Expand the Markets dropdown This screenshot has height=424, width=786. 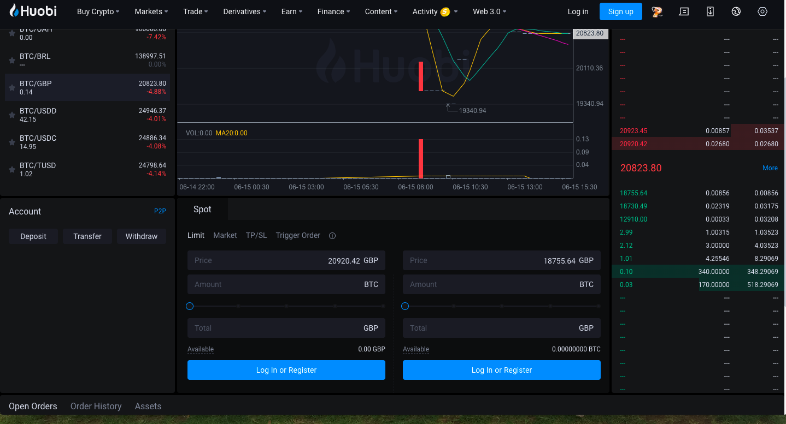151,11
